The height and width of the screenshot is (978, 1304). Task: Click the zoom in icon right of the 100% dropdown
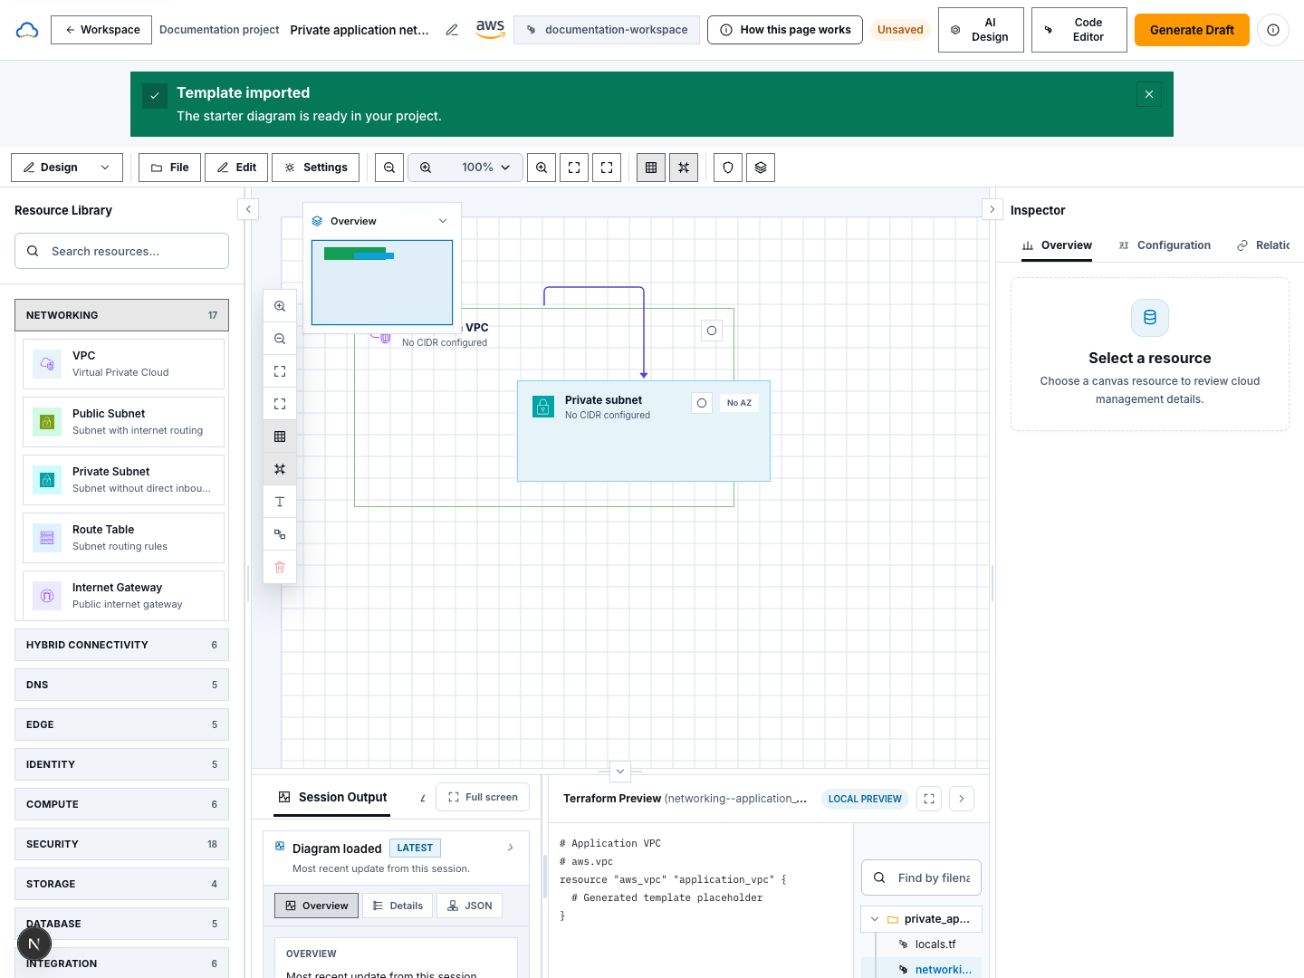coord(542,168)
